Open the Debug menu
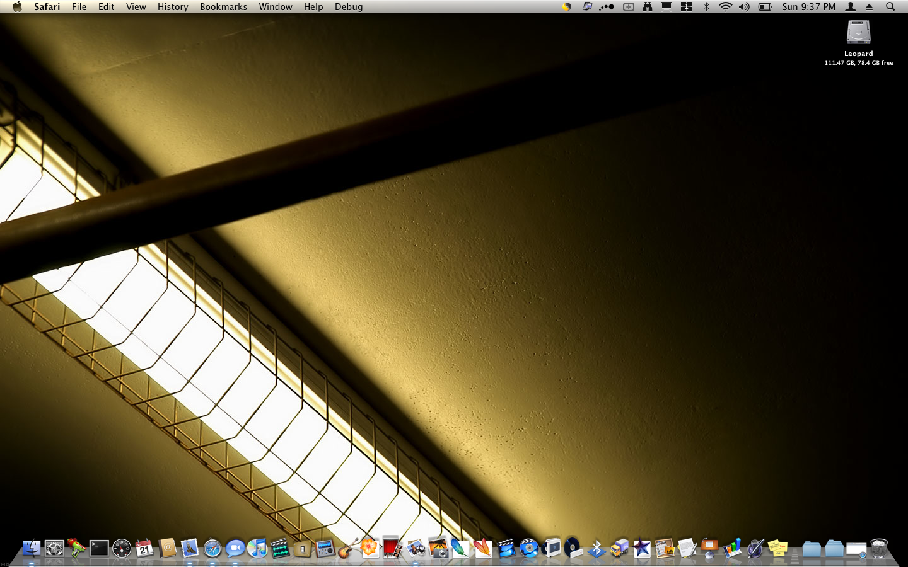The image size is (908, 567). (349, 7)
